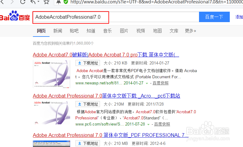The width and height of the screenshot is (243, 147).
Task: Select the 网页 tab
Action: point(41,31)
